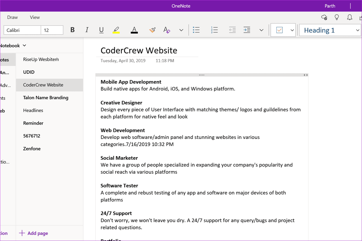Clear text formatting with eraser icon
Screen dimensions: 362x241
[x=167, y=30]
